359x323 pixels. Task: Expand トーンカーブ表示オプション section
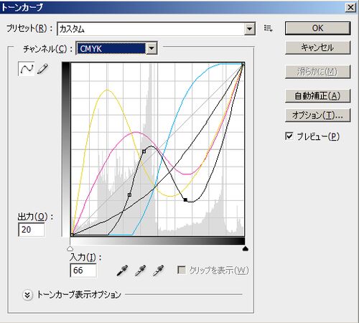(x=27, y=295)
